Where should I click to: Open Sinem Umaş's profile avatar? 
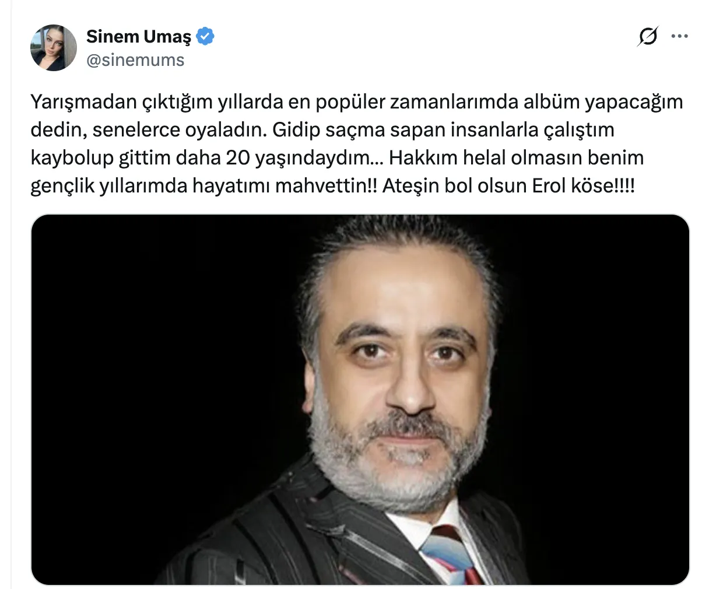[54, 48]
